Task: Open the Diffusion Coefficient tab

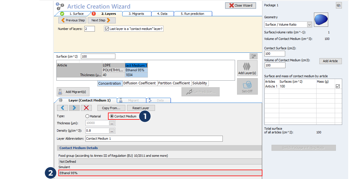Action: (139, 83)
